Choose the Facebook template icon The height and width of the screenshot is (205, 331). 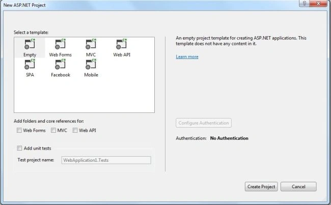pos(61,64)
